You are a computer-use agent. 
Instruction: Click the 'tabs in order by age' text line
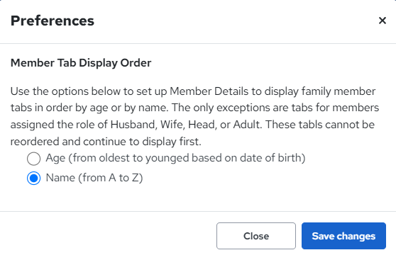(60, 108)
